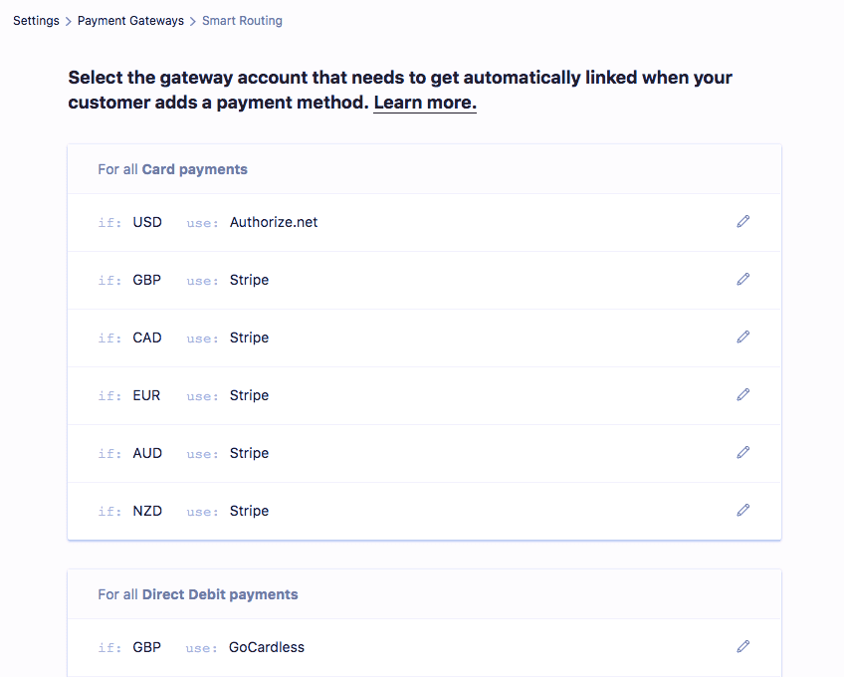Image resolution: width=844 pixels, height=677 pixels.
Task: Select Stripe in the CAD row
Action: [249, 338]
